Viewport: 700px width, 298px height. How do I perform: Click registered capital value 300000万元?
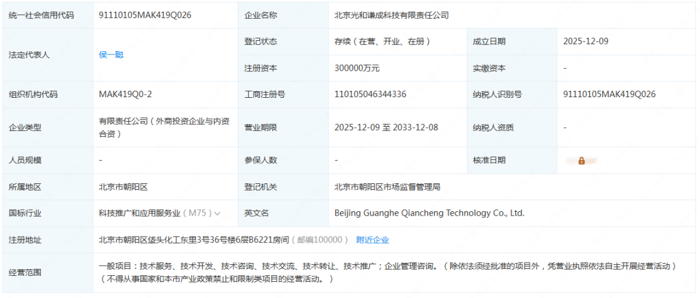(357, 68)
